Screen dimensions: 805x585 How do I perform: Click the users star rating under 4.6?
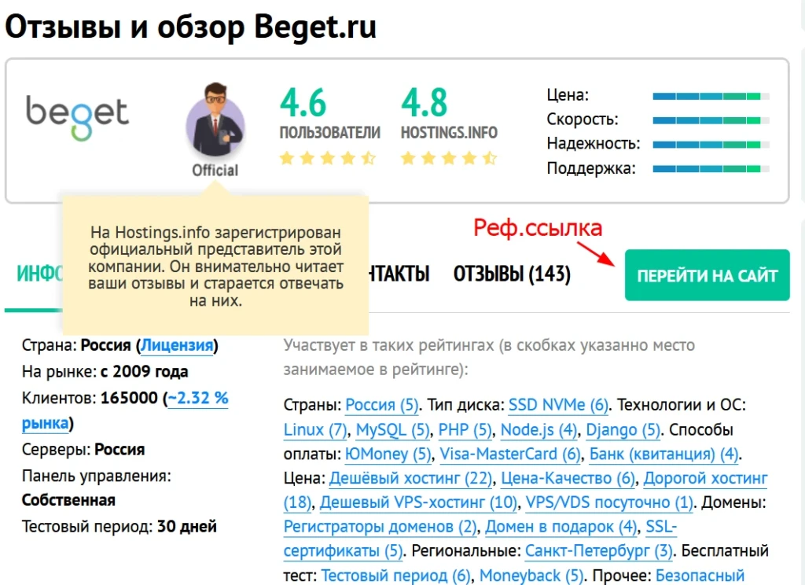pos(328,158)
